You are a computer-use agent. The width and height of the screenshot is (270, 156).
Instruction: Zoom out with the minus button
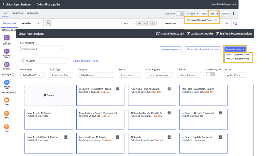(145, 23)
